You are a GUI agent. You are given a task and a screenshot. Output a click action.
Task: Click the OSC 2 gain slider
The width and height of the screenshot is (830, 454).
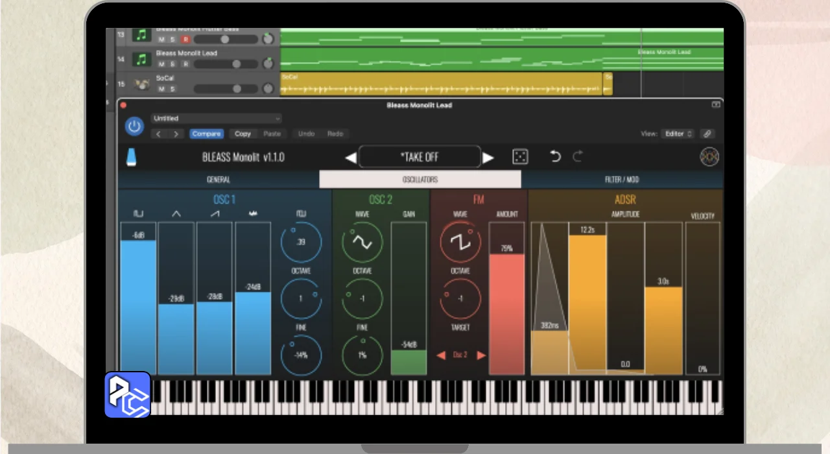(409, 298)
